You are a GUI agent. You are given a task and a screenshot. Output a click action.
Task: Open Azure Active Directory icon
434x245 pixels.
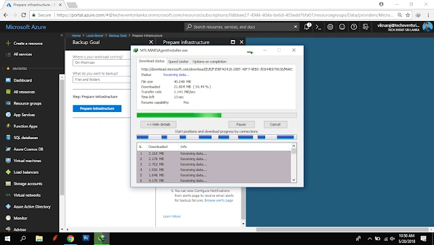click(x=8, y=207)
